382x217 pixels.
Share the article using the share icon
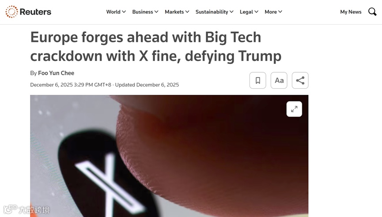(x=300, y=80)
